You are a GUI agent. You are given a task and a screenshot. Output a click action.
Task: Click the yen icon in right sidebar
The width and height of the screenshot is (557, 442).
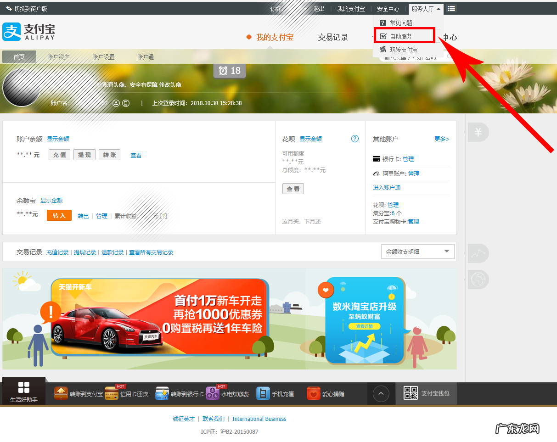[478, 133]
